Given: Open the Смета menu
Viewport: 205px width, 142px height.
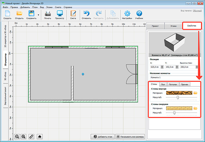Looking at the screenshot, I should pos(58,7).
